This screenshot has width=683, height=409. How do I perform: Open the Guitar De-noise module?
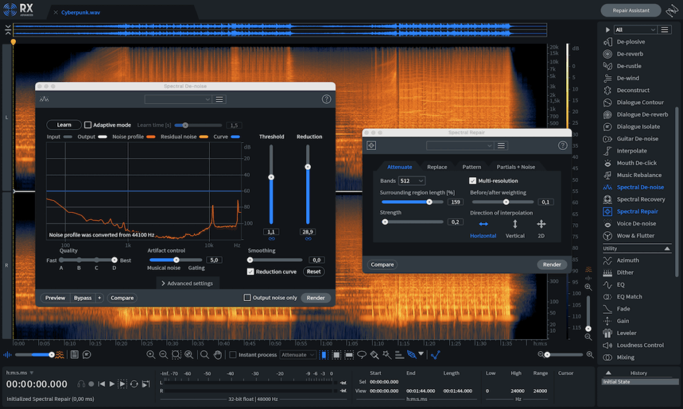tap(637, 139)
